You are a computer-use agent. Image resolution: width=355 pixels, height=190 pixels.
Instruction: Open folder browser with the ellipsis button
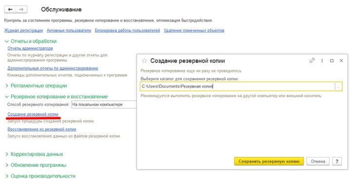(x=338, y=86)
